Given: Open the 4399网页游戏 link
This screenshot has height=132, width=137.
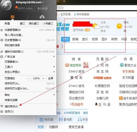Looking at the screenshot, I should [72, 113].
